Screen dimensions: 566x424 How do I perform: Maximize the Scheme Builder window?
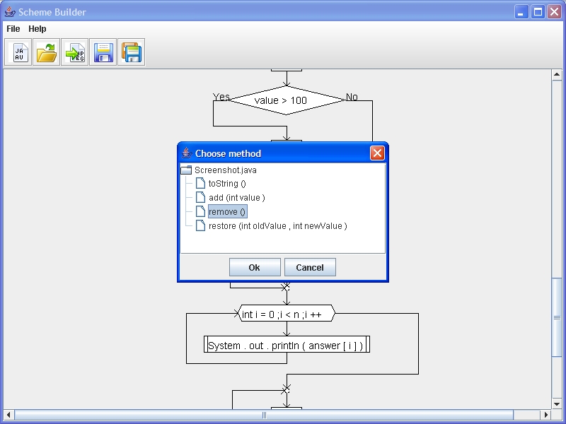tap(538, 12)
